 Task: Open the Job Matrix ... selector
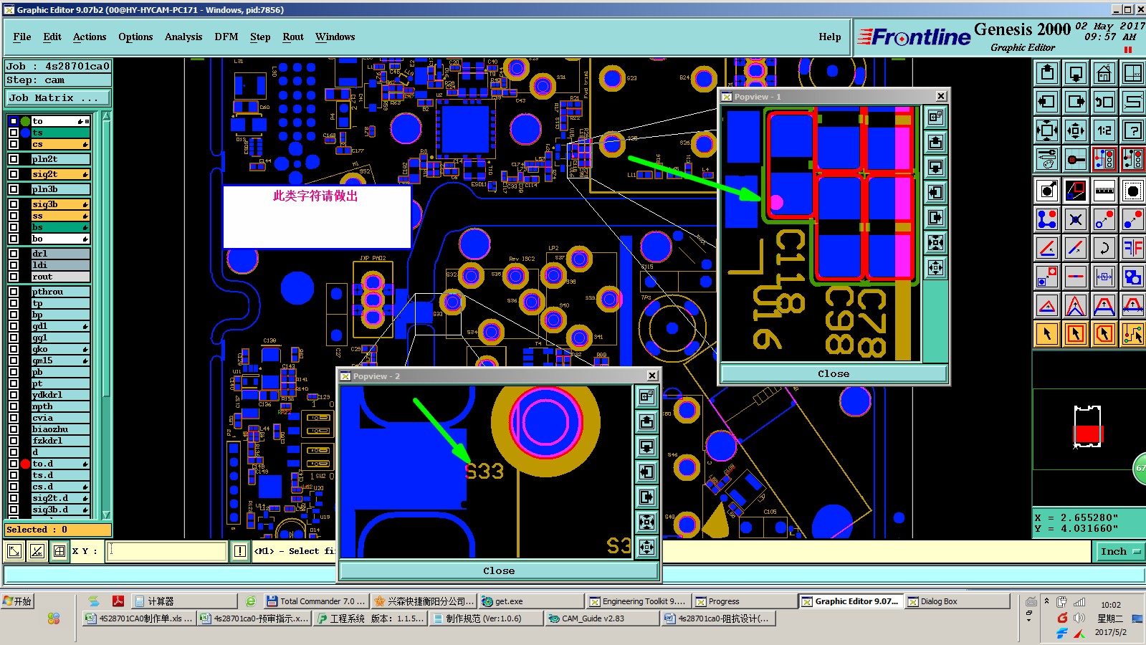point(58,98)
